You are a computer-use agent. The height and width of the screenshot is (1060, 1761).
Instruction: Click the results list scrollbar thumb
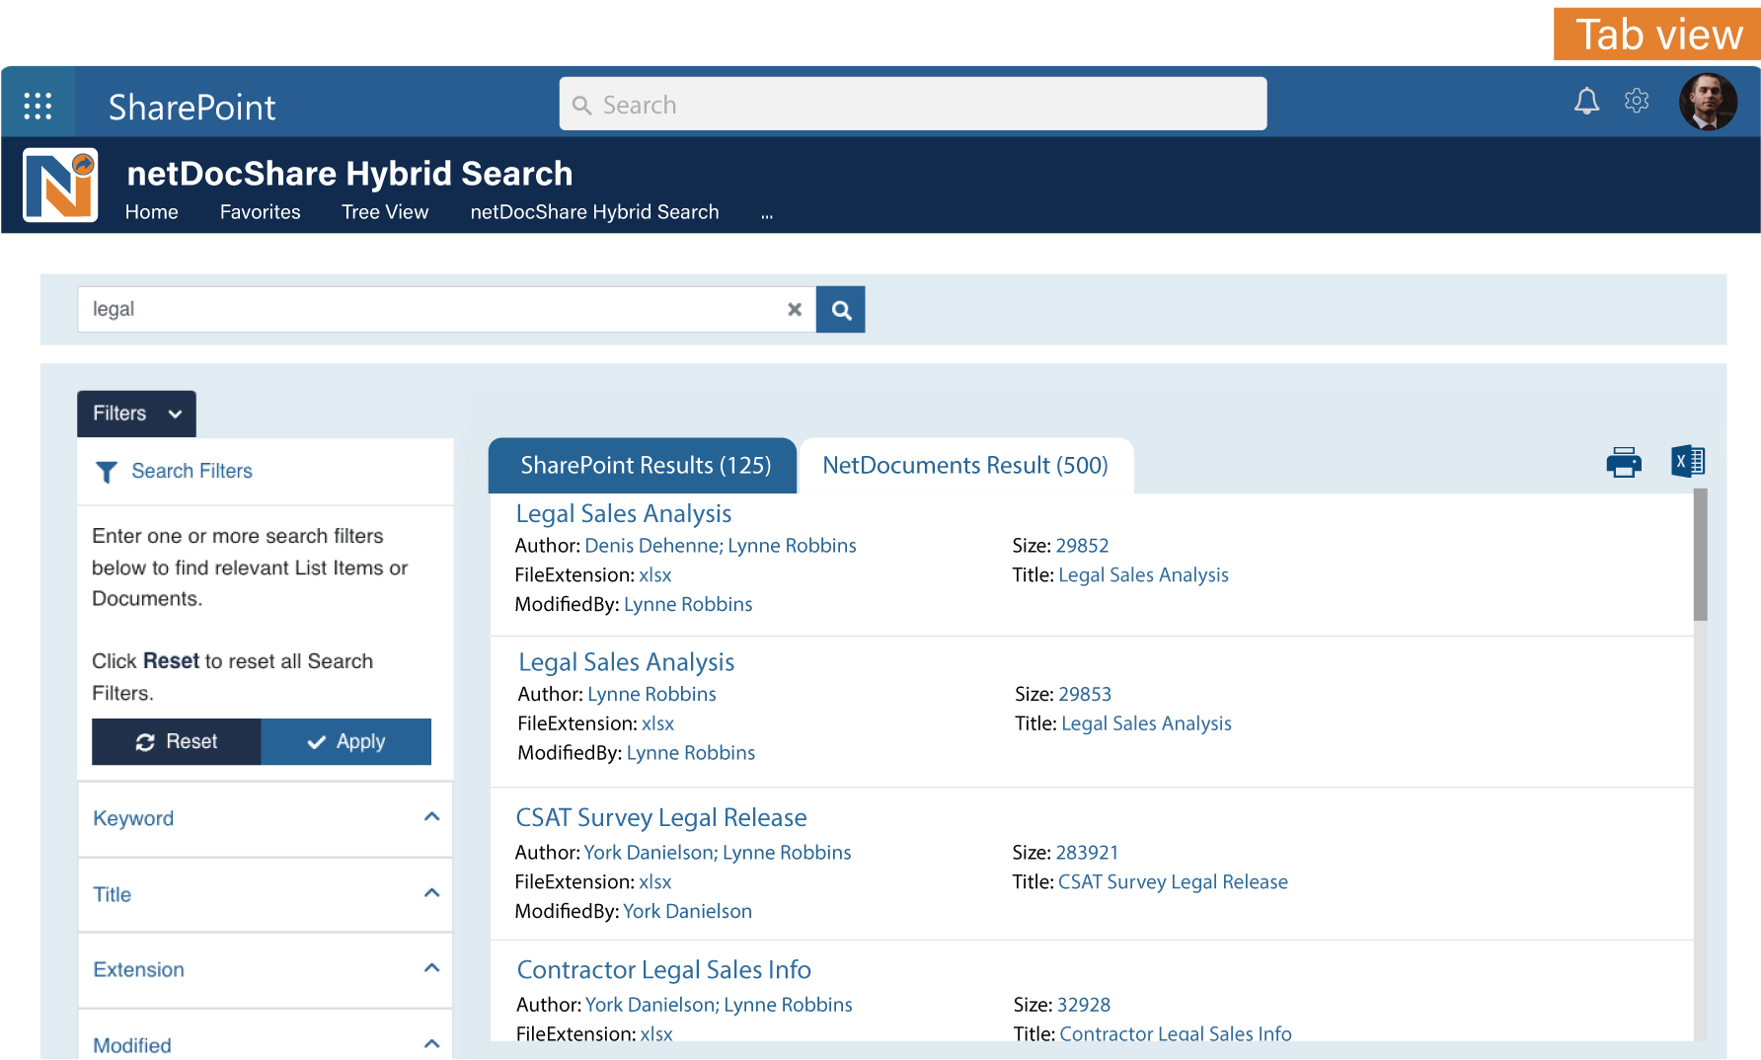[1700, 555]
